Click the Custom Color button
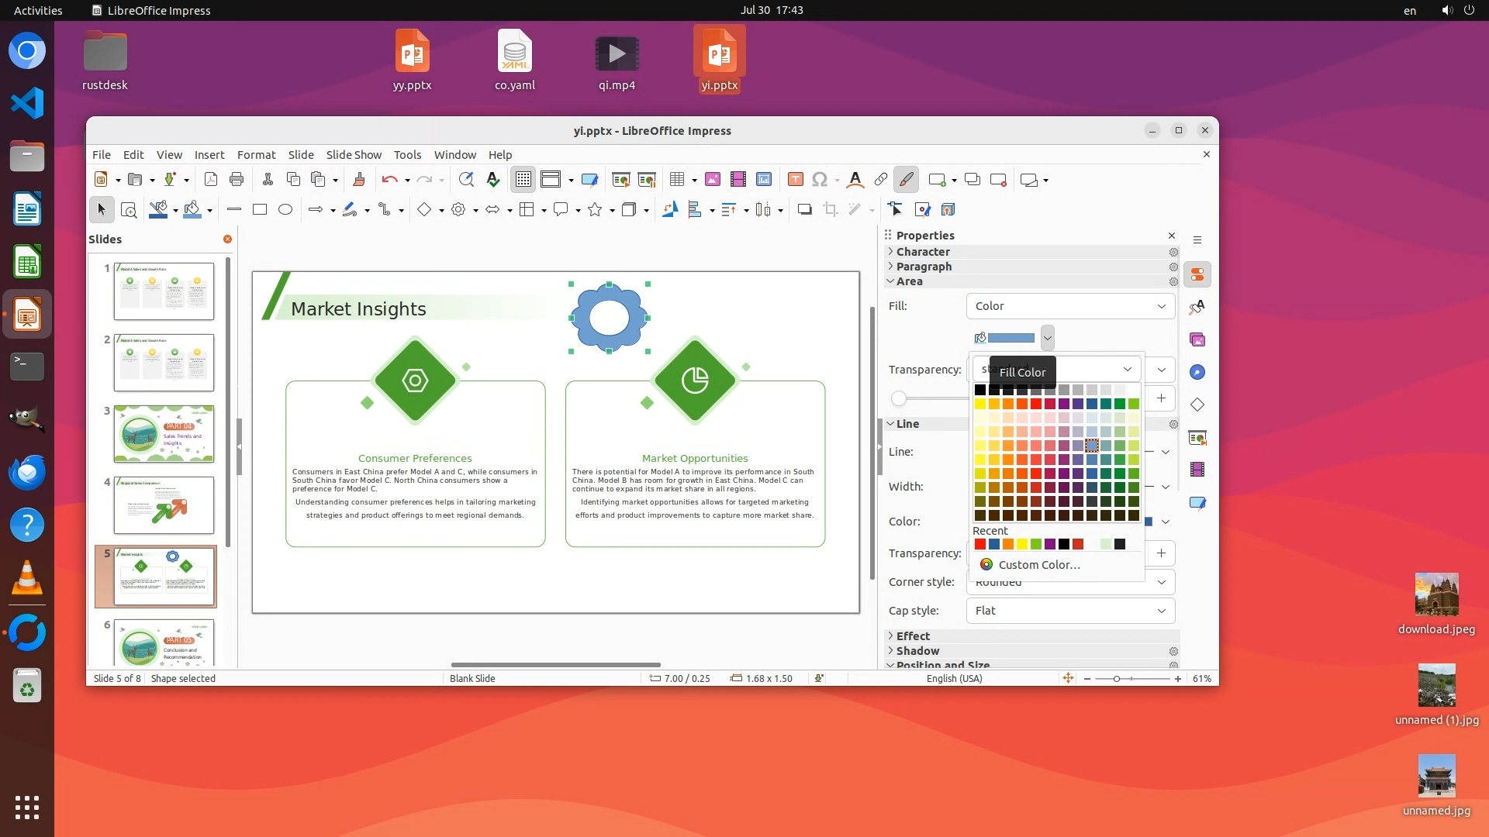The width and height of the screenshot is (1489, 837). click(1038, 565)
